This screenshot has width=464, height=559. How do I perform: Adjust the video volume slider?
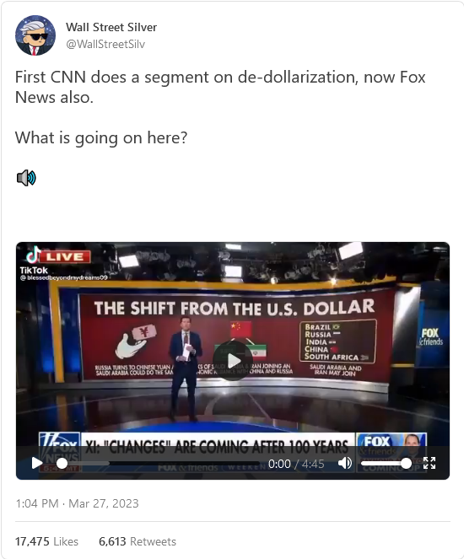(386, 464)
